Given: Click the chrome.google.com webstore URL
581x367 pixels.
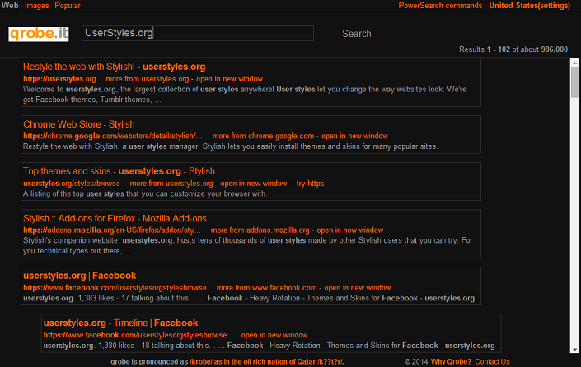Looking at the screenshot, I should [x=113, y=136].
